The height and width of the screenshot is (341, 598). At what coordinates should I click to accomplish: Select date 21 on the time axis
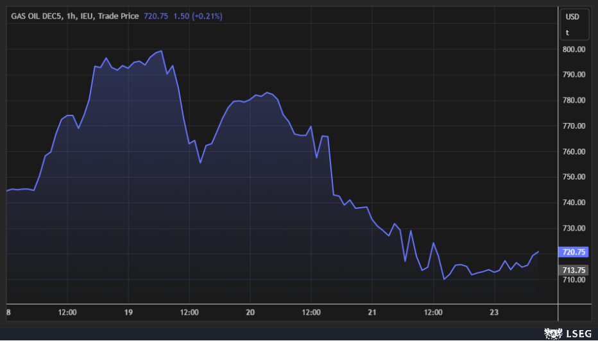coord(372,312)
